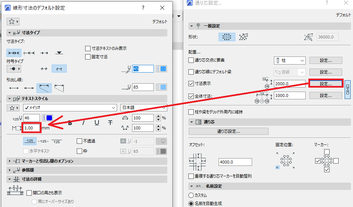Collapse 名前設定 section
The height and width of the screenshot is (207, 353).
pos(191,186)
